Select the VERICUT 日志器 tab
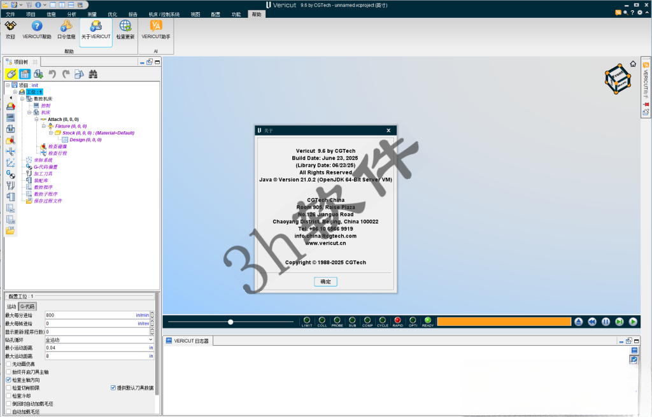 [188, 341]
